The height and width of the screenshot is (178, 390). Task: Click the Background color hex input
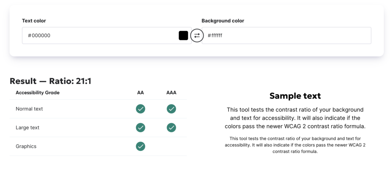[286, 35]
